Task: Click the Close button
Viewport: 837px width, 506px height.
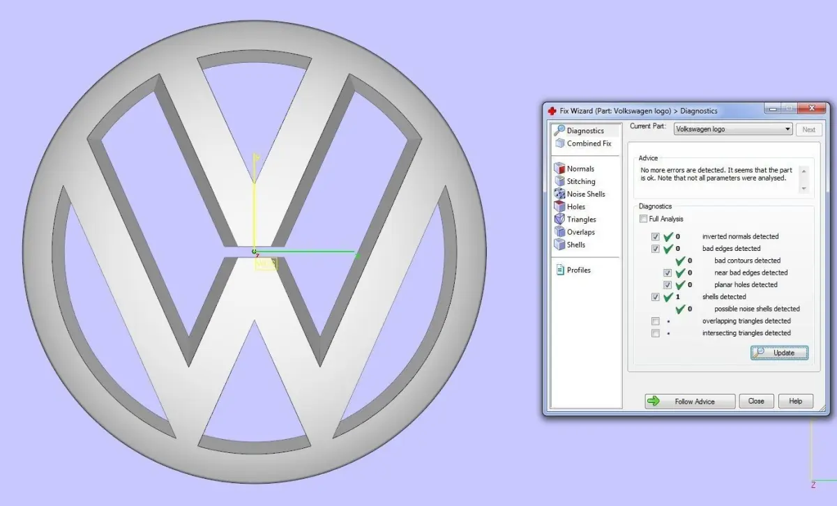Action: (x=757, y=401)
